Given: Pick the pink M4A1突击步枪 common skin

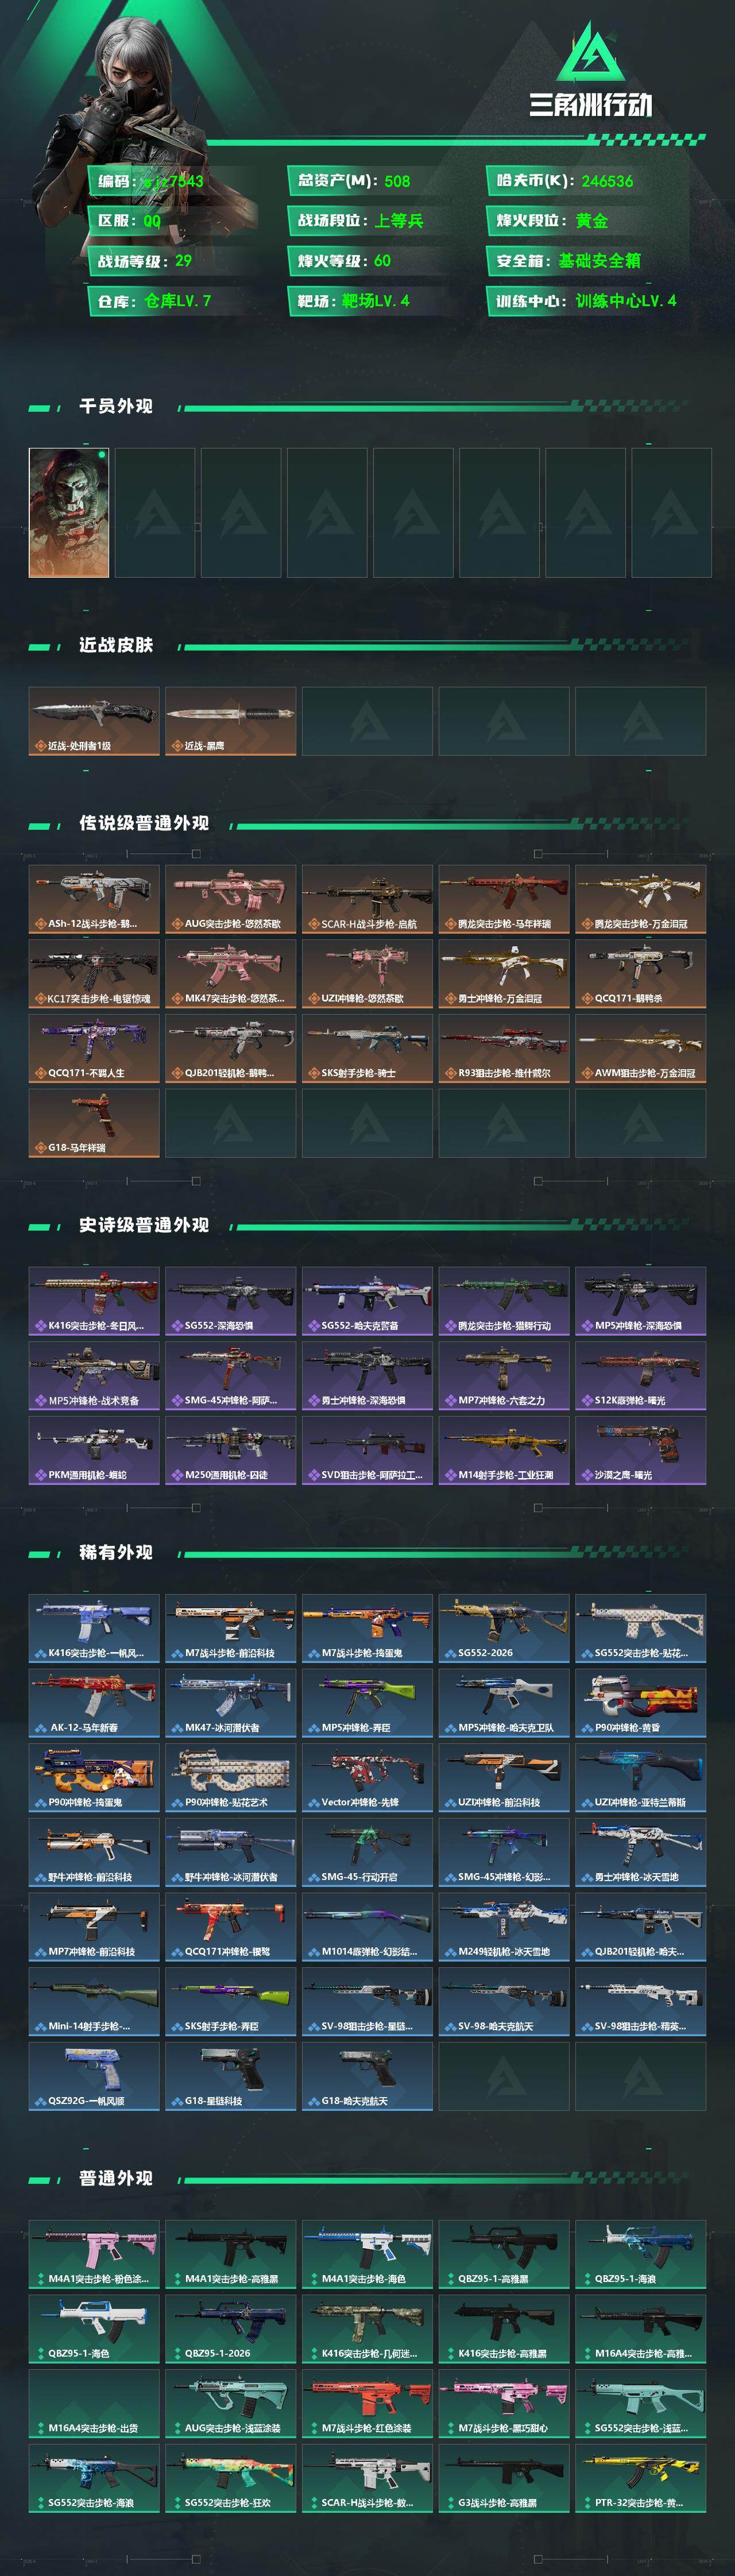Looking at the screenshot, I should (94, 2254).
